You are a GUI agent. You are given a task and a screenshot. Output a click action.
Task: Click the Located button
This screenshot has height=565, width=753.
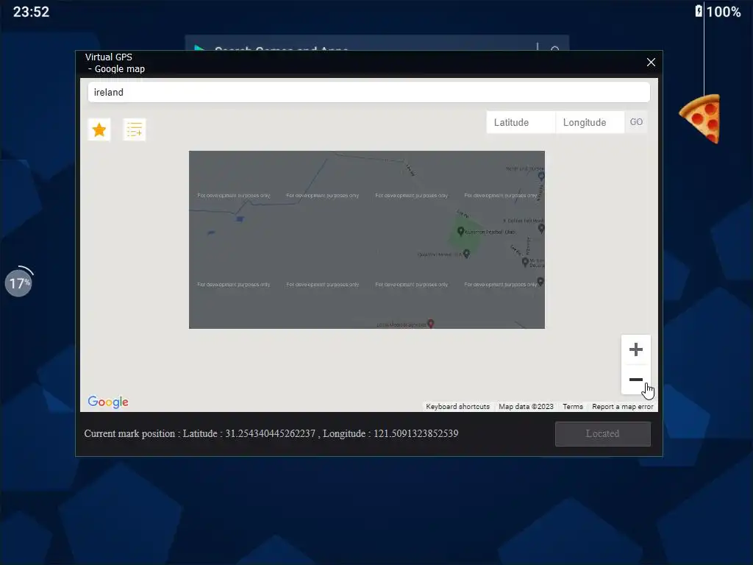(603, 434)
